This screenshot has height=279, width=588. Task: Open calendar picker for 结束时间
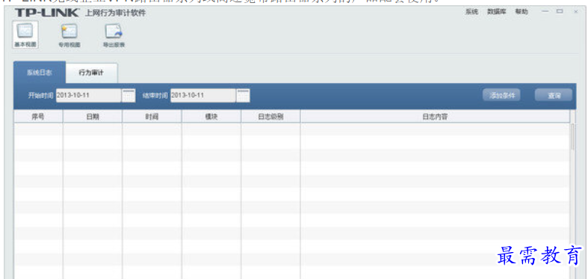pyautogui.click(x=243, y=96)
